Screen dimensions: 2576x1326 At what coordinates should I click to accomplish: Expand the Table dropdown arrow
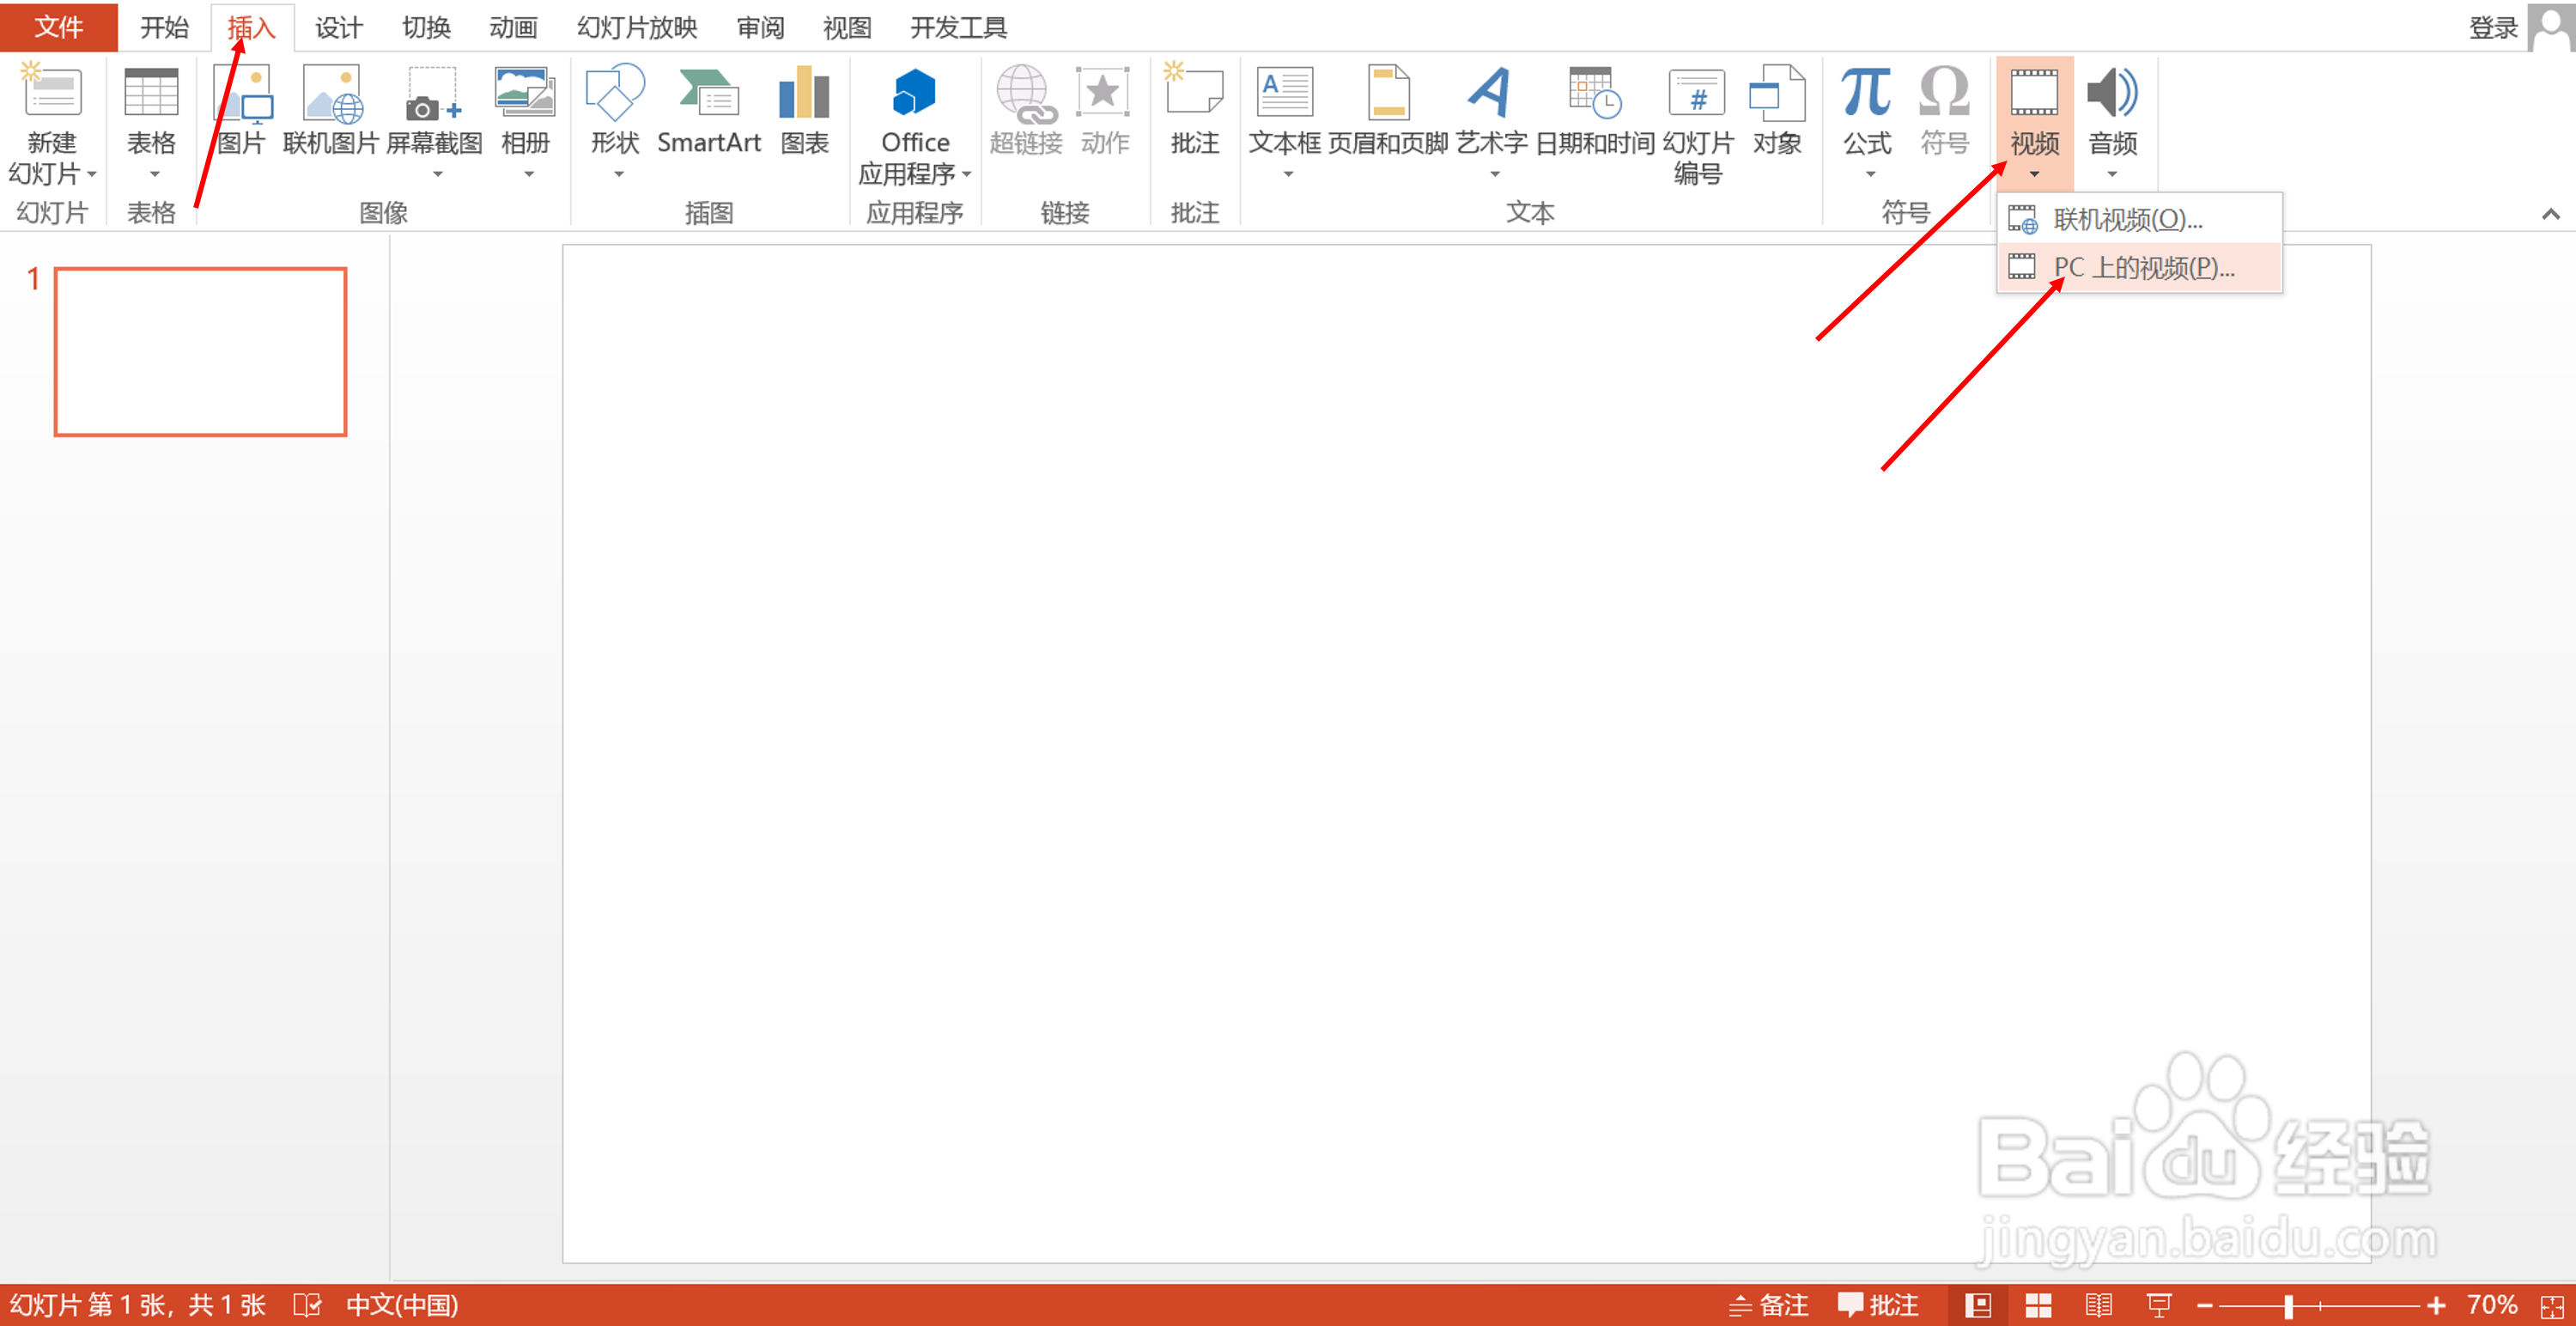click(154, 175)
